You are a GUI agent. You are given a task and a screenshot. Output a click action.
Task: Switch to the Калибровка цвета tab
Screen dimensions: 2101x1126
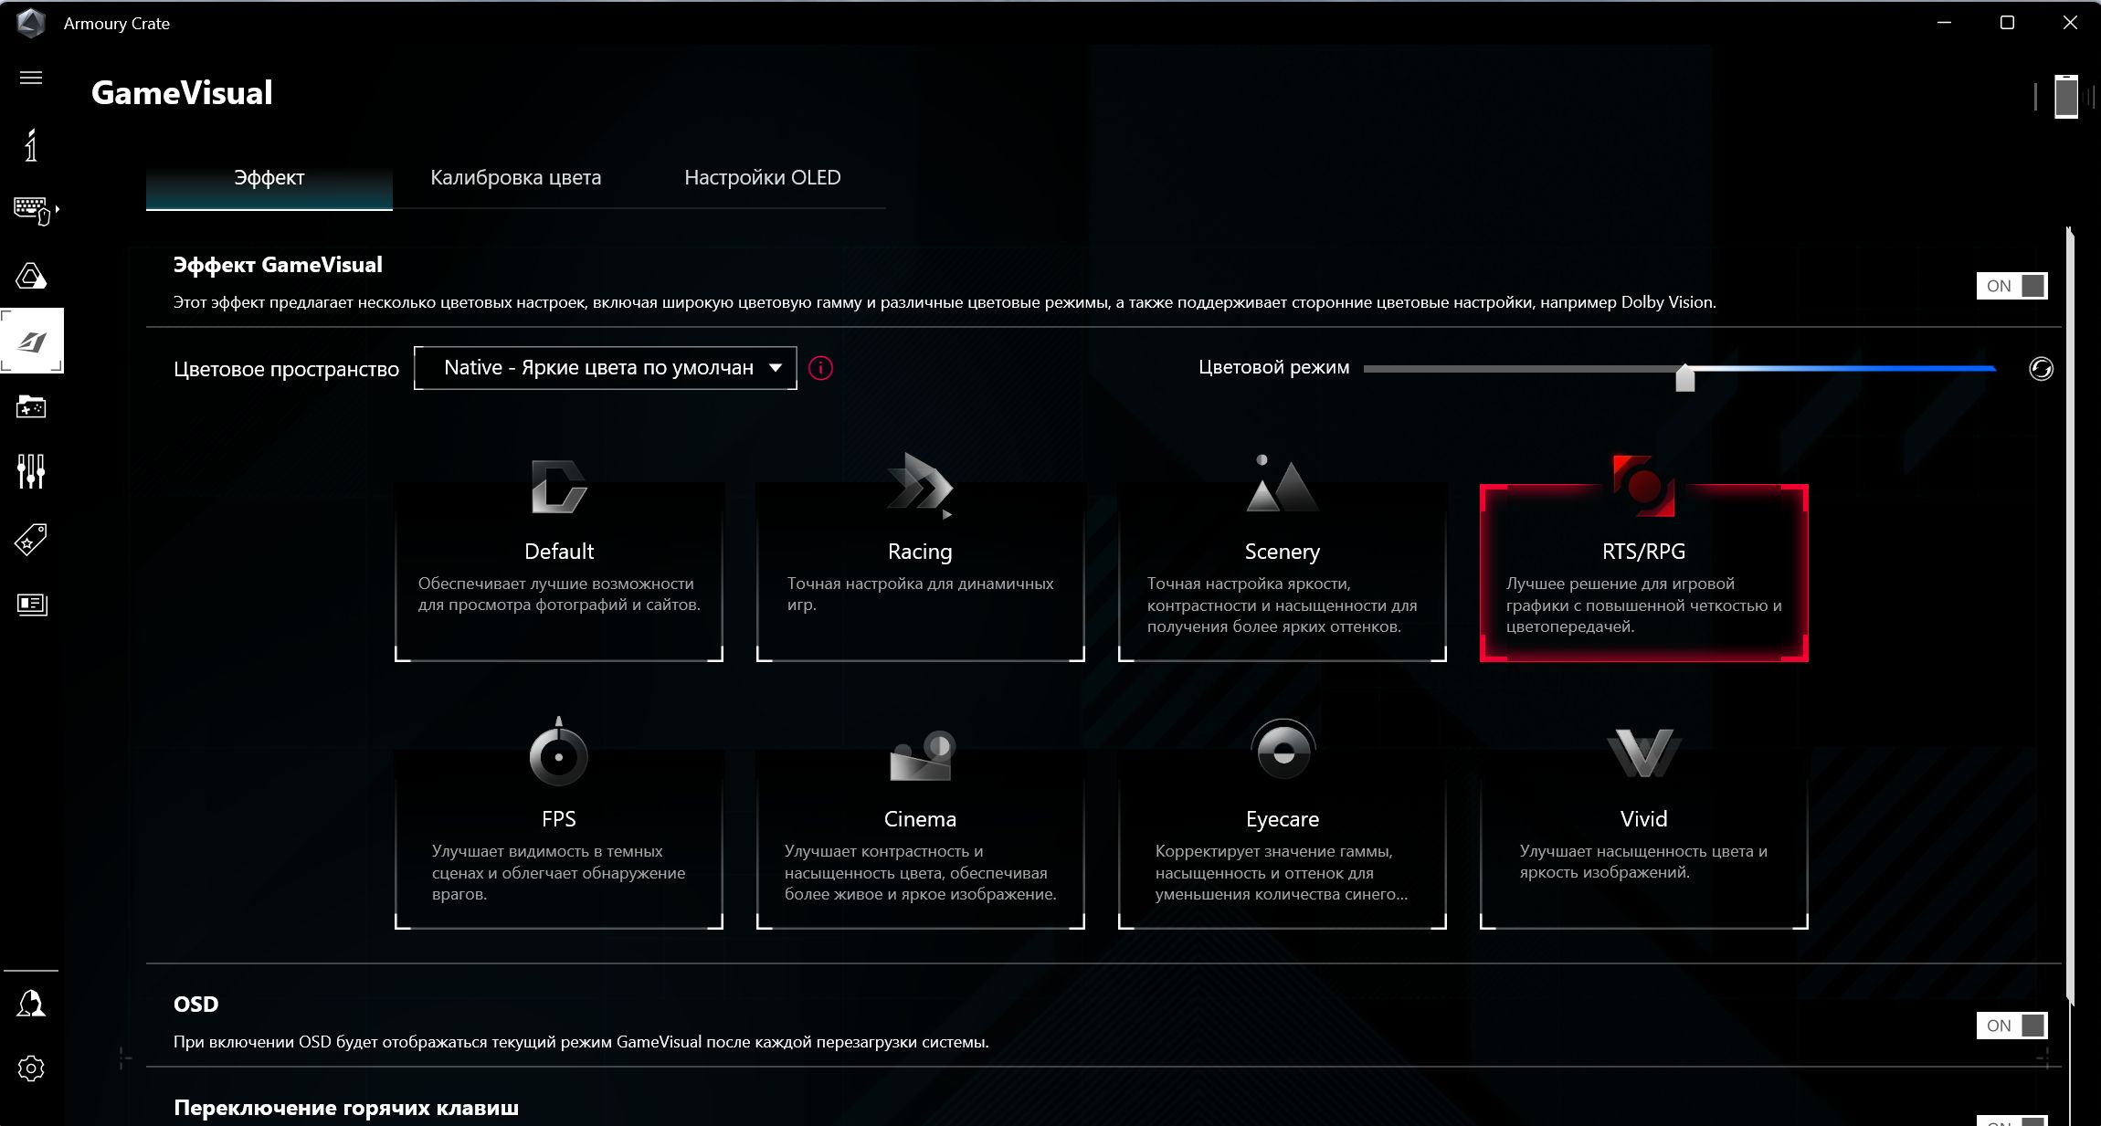pos(516,178)
